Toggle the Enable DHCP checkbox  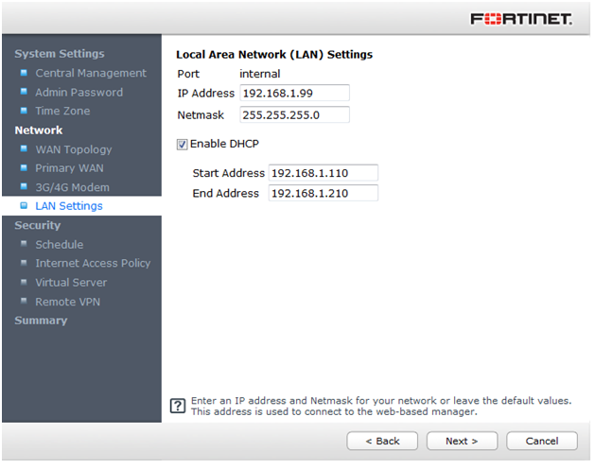pyautogui.click(x=182, y=144)
